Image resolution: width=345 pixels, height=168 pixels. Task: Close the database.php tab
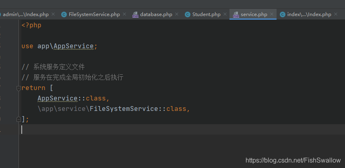176,14
